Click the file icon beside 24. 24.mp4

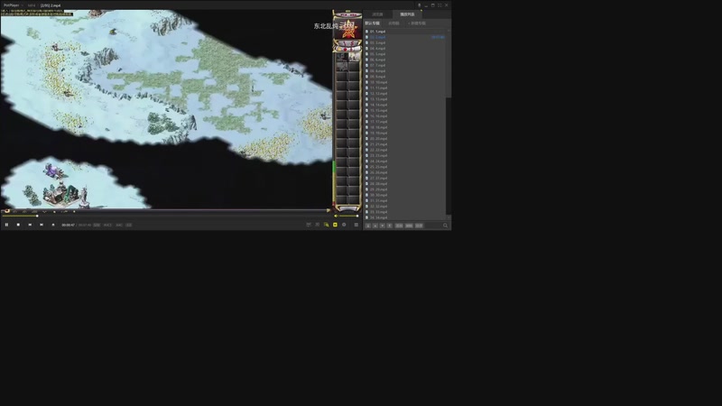[366, 161]
